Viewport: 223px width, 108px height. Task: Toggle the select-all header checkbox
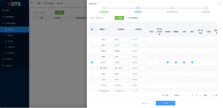[x=92, y=29]
